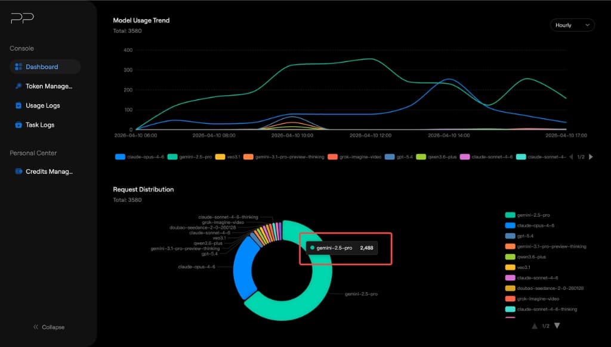Click the Task Logs sidebar icon
The image size is (611, 347).
pos(18,125)
